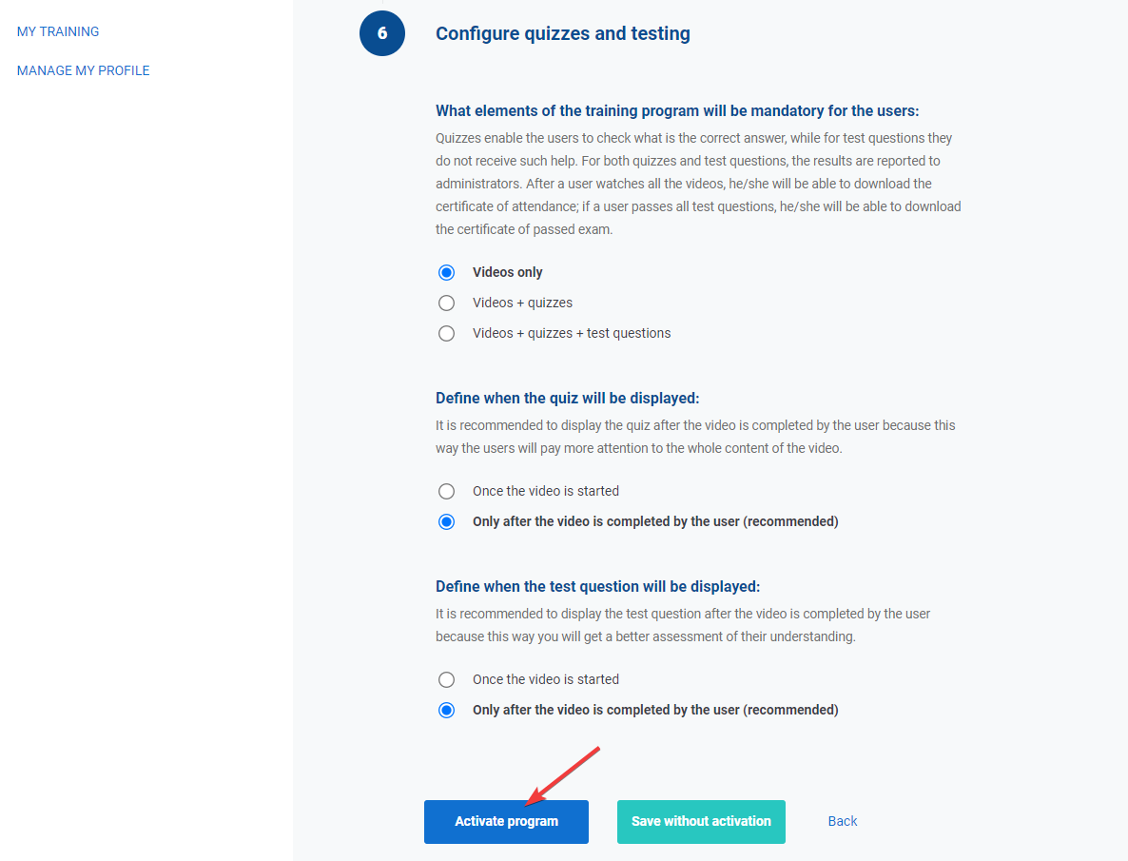This screenshot has height=861, width=1128.
Task: Click the paragraph explaining quizzes and certificates
Action: click(x=697, y=184)
